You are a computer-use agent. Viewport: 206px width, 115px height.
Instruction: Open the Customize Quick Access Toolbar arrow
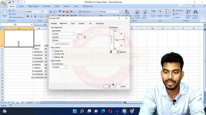click(24, 2)
